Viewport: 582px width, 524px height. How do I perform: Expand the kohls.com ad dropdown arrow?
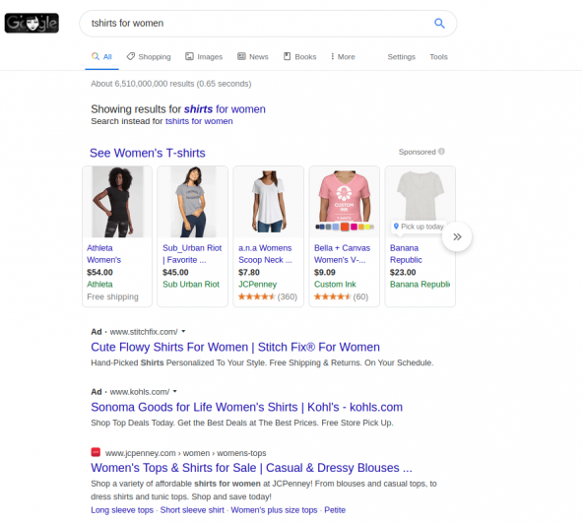pos(175,391)
